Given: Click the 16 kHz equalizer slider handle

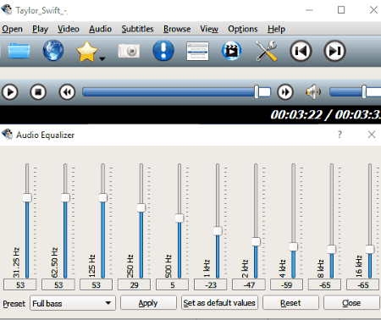Looking at the screenshot, I should tap(370, 249).
